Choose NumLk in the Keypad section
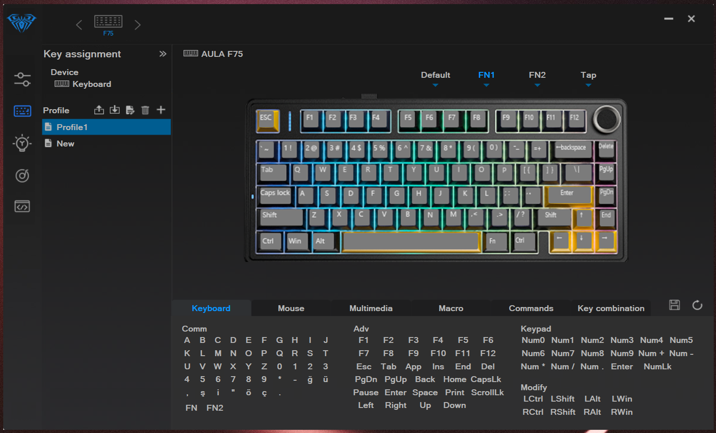The image size is (716, 433). point(658,367)
